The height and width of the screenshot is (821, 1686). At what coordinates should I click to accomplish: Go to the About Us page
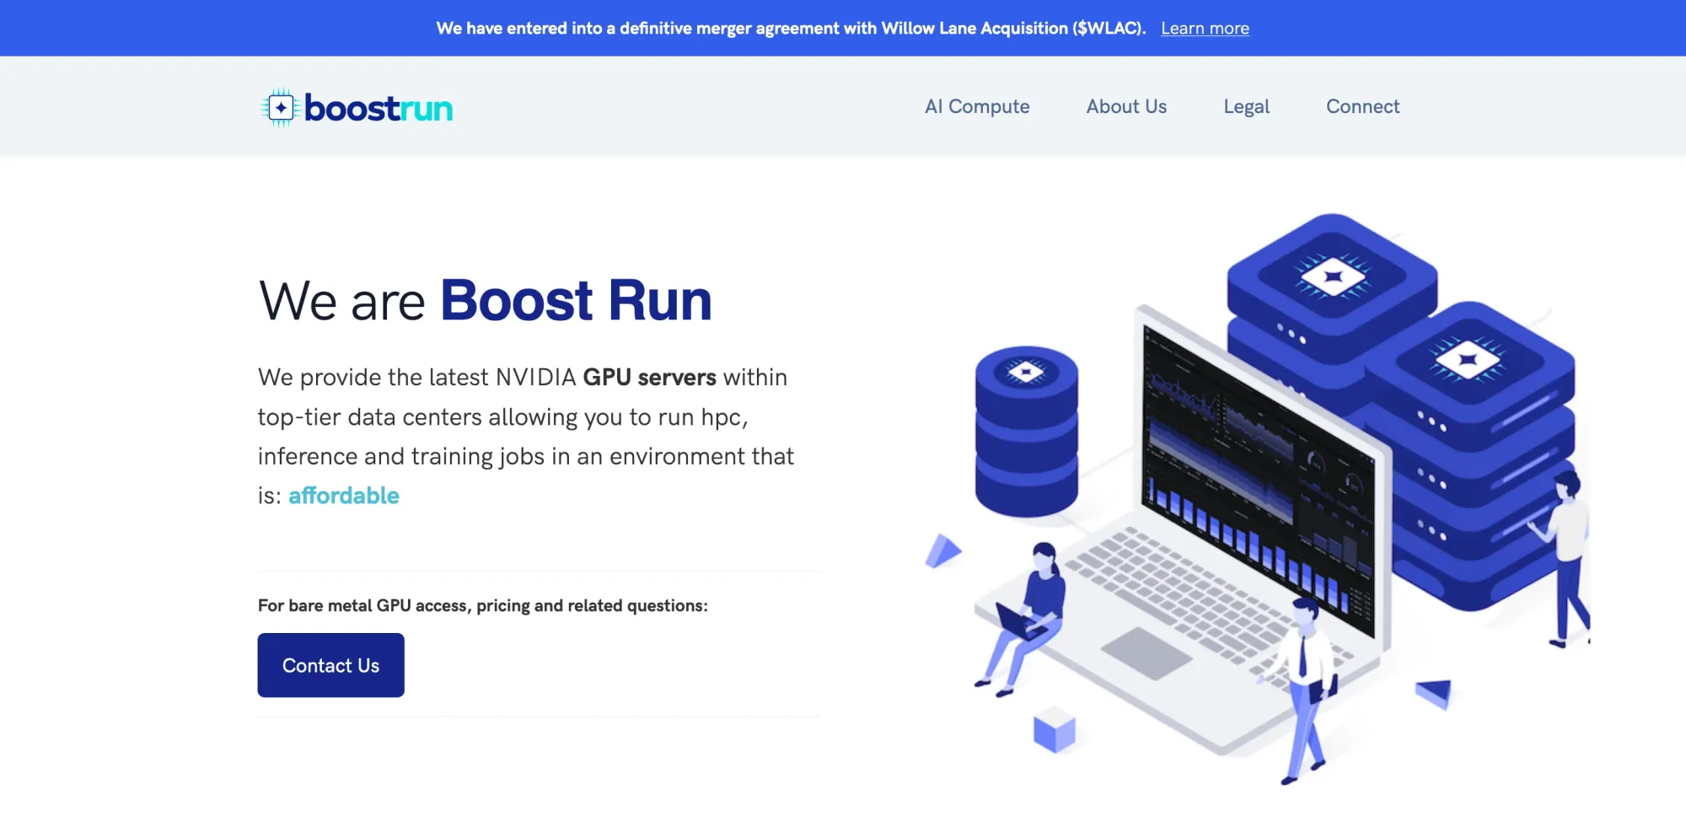tap(1126, 106)
